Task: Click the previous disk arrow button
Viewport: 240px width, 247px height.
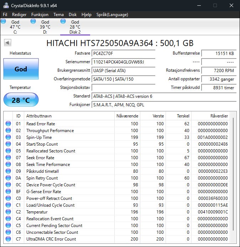Action: (7, 43)
